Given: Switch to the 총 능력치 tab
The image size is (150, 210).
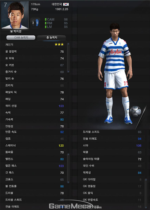Looking at the screenshot, I should [x=51, y=38].
